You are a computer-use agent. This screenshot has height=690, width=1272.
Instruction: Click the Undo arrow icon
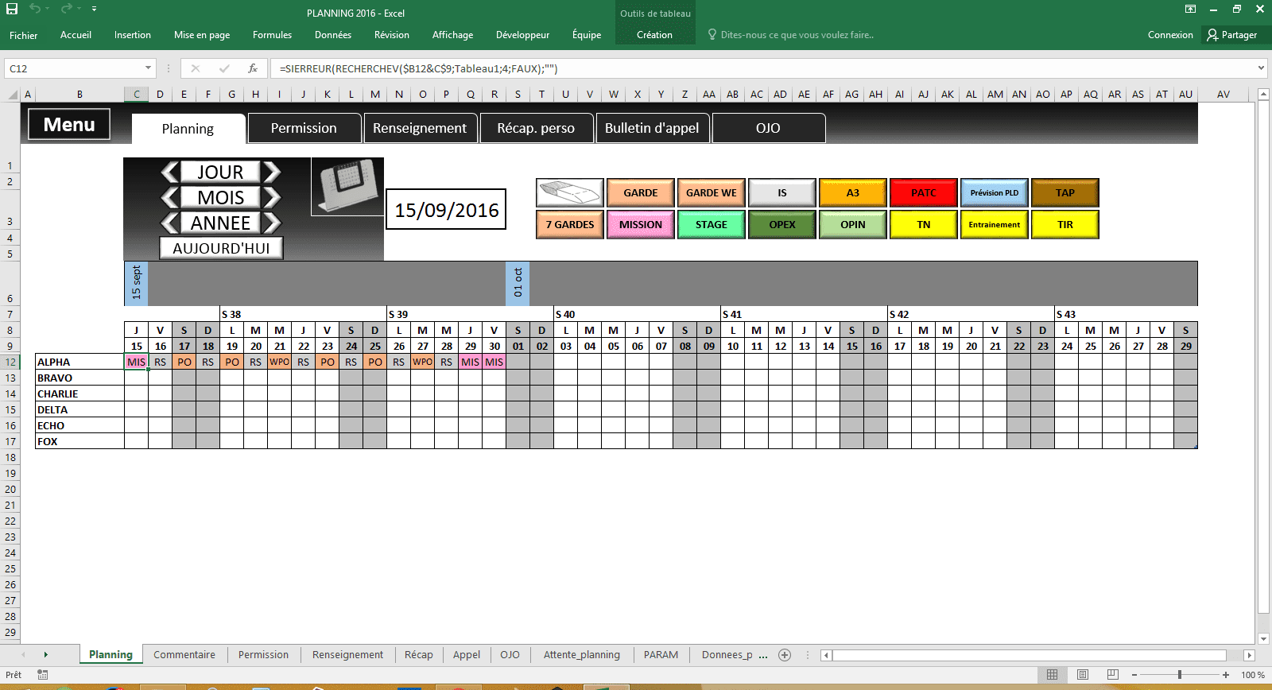click(x=35, y=9)
